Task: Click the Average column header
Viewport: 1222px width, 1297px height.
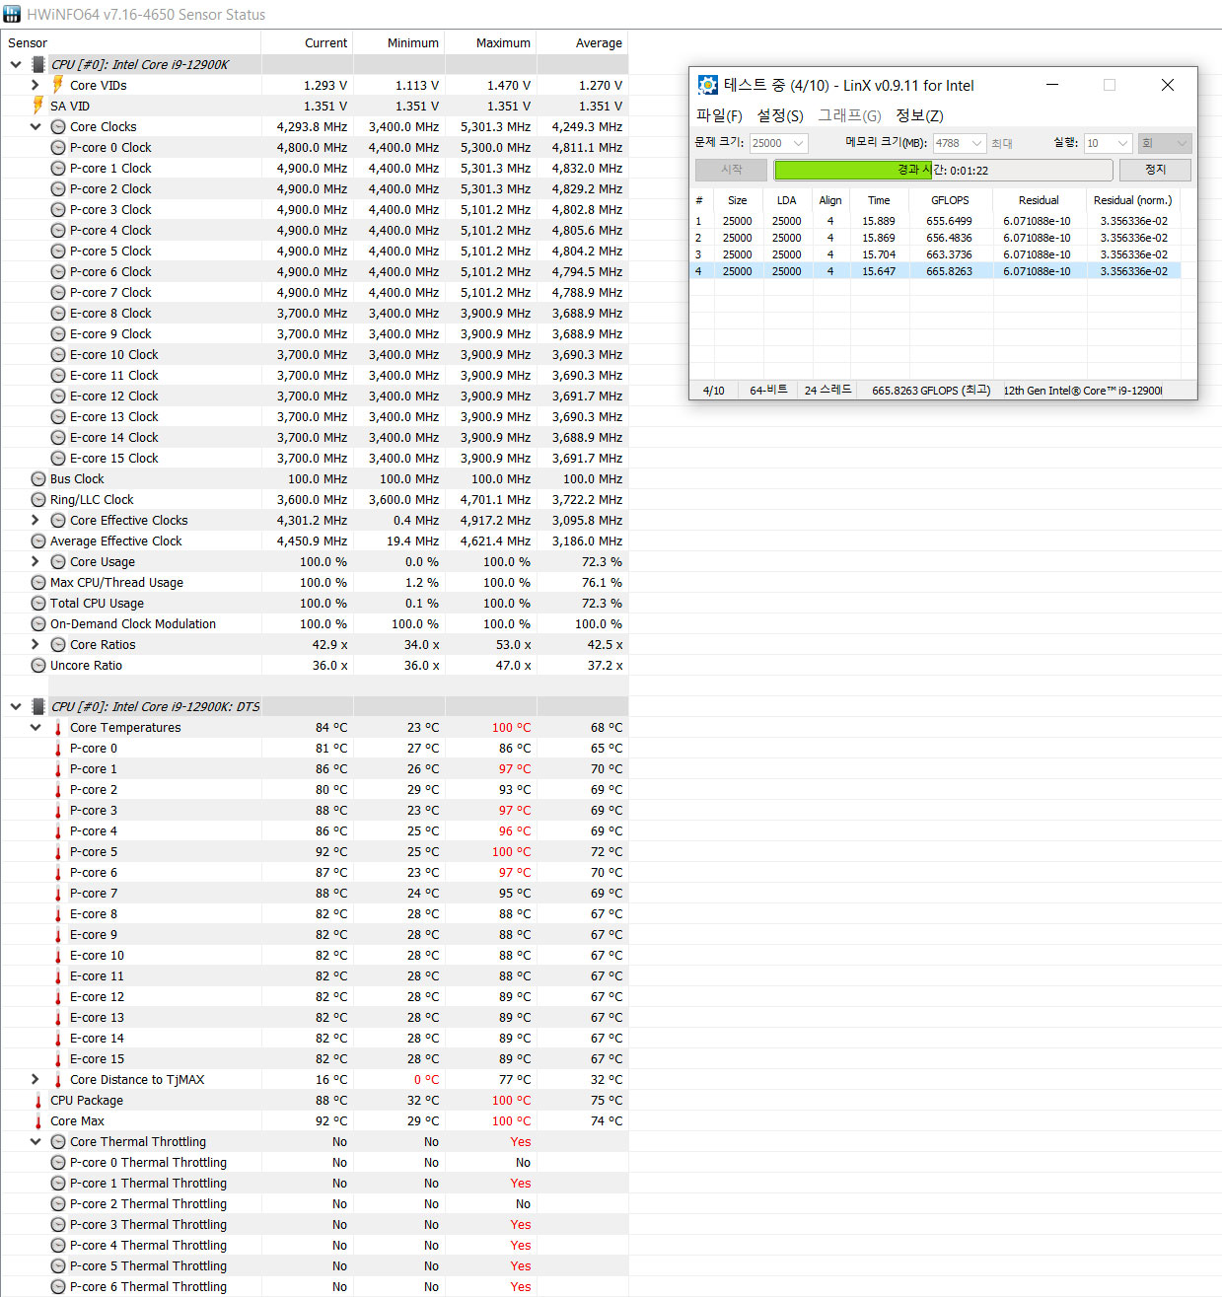Action: tap(582, 42)
